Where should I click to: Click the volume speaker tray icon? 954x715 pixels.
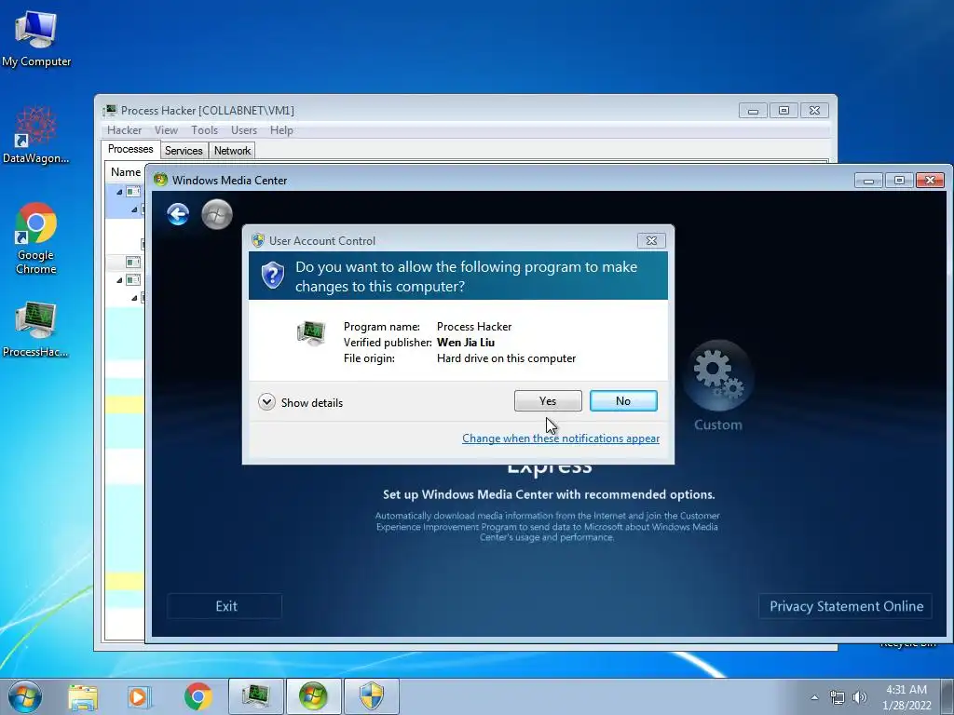pos(859,697)
